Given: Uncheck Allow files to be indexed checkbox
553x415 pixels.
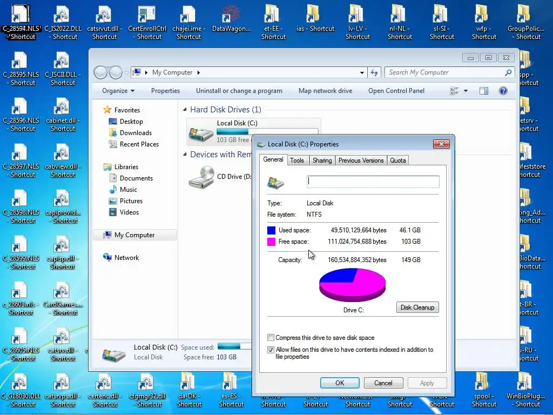Looking at the screenshot, I should pyautogui.click(x=271, y=350).
